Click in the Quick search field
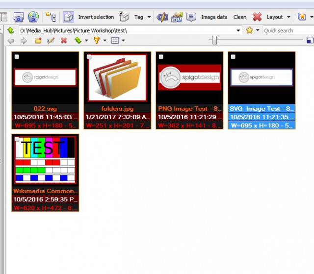Viewport: 314px width, 274px height. [x=288, y=30]
